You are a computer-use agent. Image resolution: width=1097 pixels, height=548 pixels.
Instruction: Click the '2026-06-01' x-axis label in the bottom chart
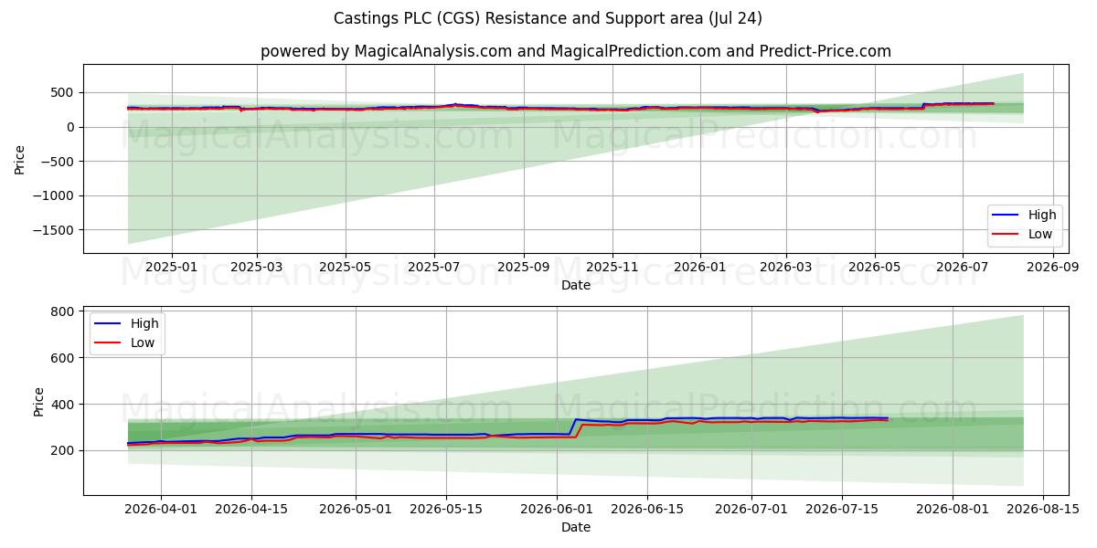click(557, 510)
